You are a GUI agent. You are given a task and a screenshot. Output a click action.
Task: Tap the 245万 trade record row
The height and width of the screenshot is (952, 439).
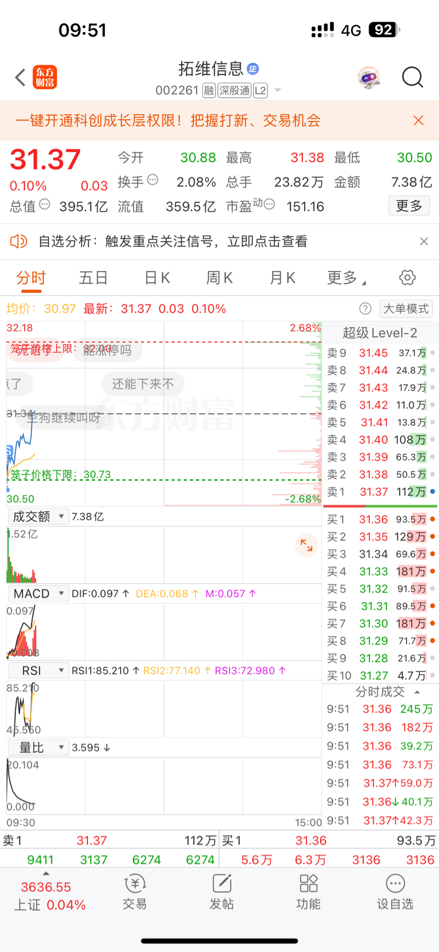380,709
